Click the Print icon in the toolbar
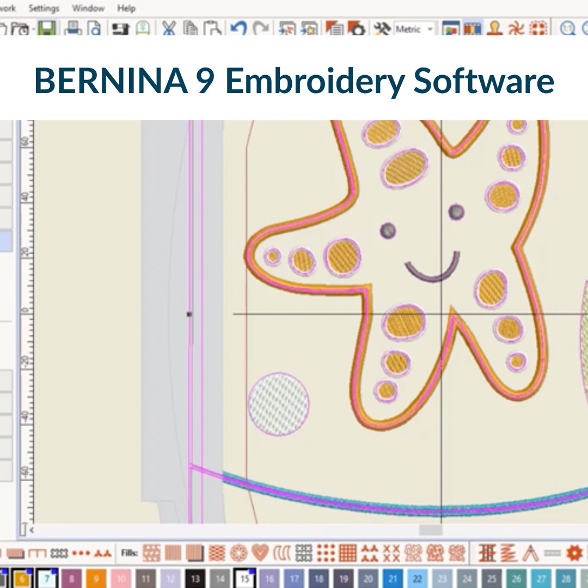 tap(73, 29)
